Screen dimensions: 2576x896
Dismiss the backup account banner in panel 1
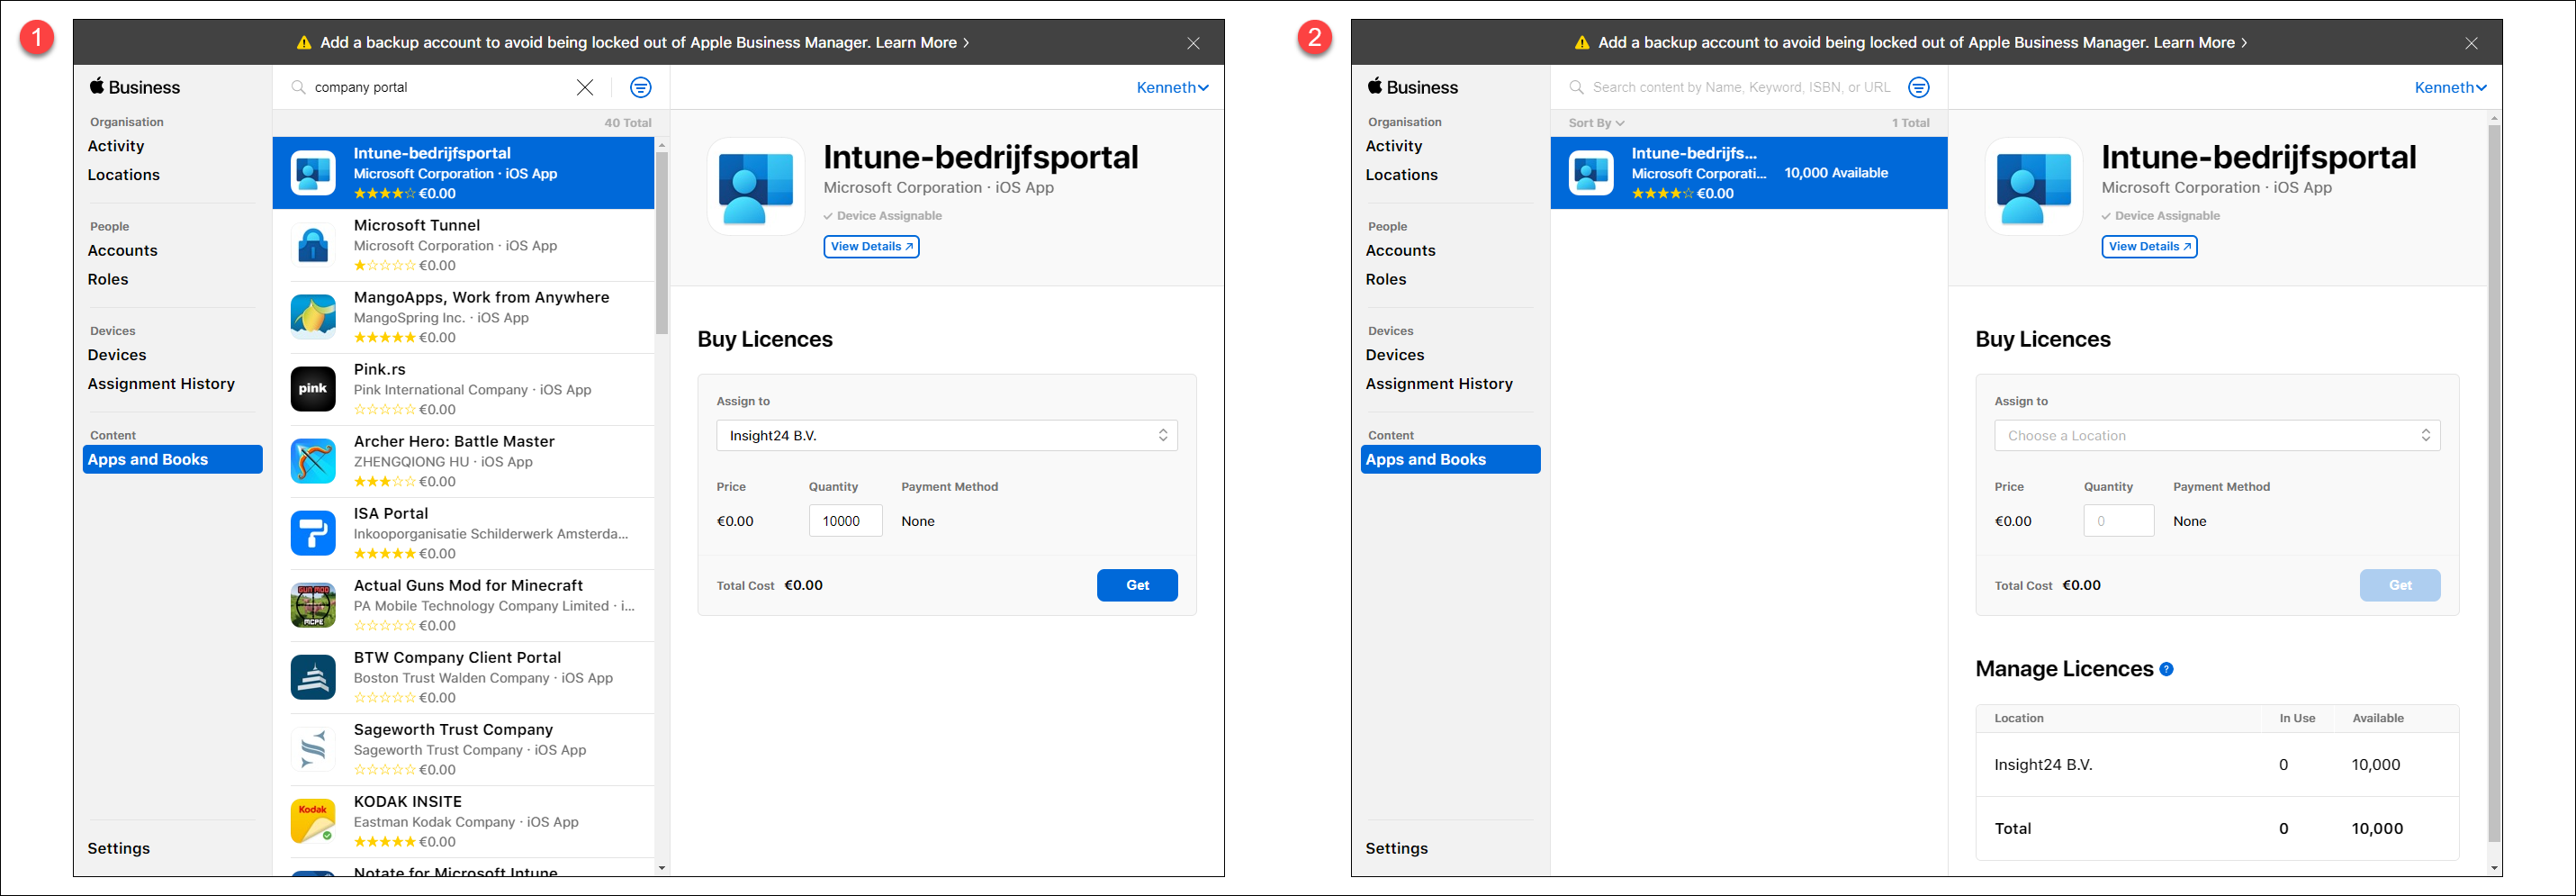[1193, 43]
